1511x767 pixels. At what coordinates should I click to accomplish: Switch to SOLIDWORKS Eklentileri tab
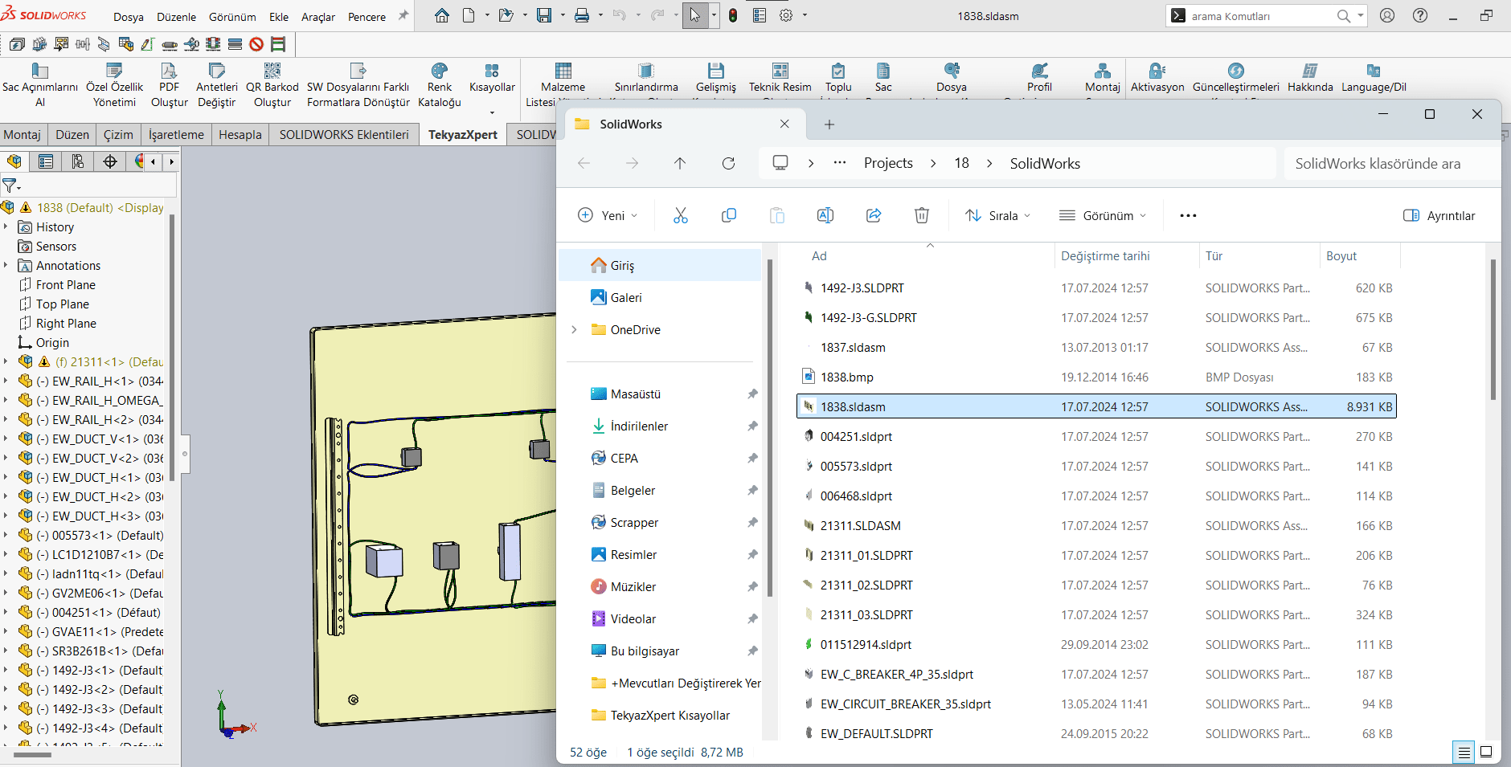coord(344,134)
